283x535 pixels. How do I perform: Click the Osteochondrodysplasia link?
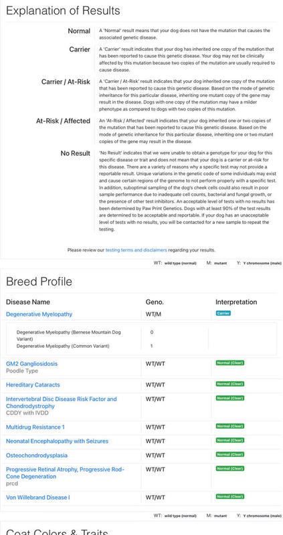[x=37, y=455]
